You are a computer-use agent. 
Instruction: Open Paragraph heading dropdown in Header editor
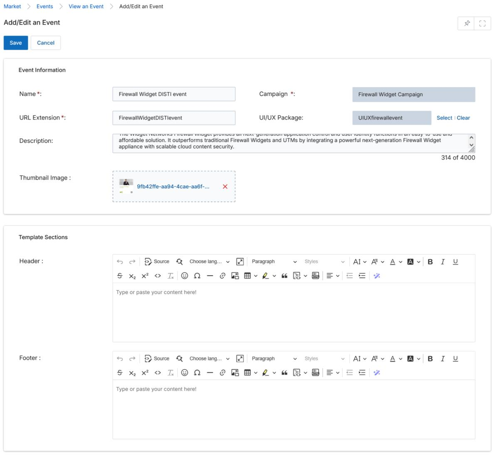point(274,262)
